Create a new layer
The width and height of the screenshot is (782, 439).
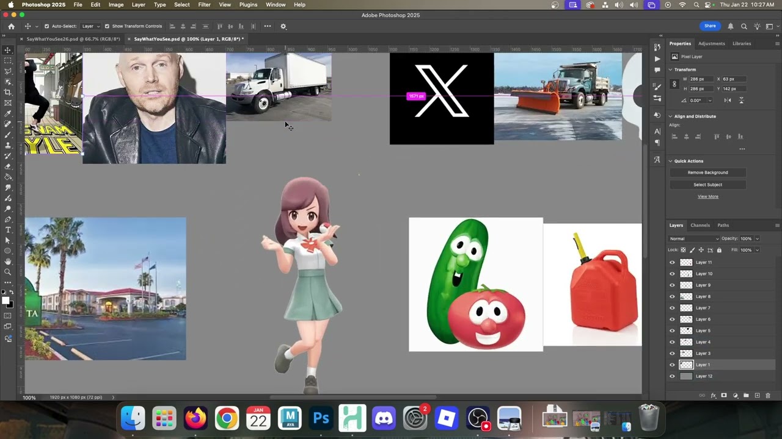click(x=757, y=396)
